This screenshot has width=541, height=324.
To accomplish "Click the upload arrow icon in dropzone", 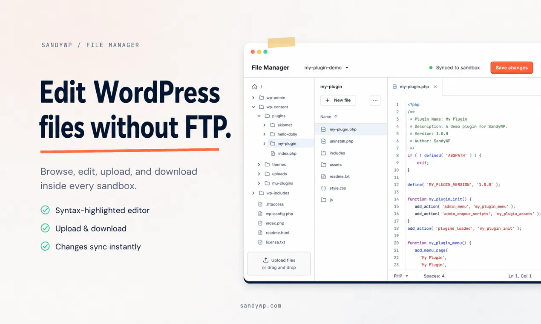I will coord(266,260).
